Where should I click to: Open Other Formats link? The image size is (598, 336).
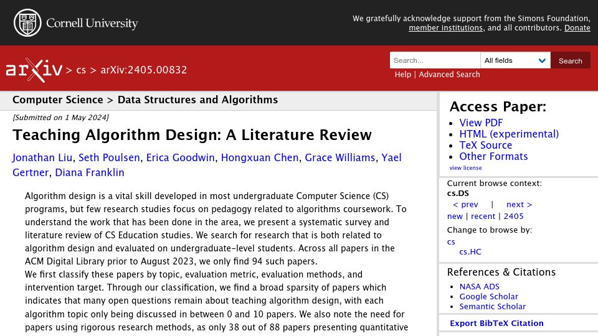pos(493,156)
